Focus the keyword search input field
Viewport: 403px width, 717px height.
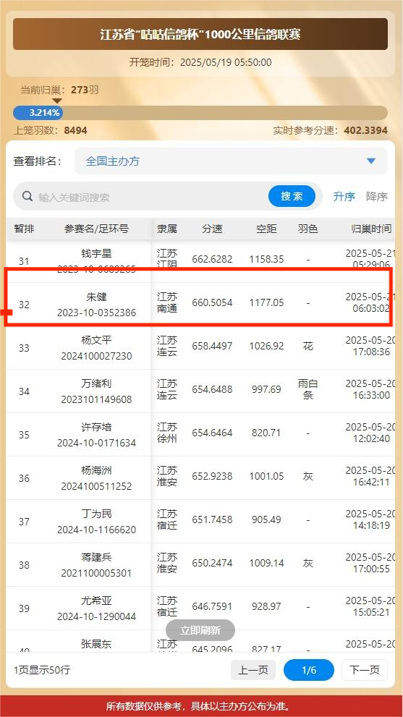tap(151, 197)
